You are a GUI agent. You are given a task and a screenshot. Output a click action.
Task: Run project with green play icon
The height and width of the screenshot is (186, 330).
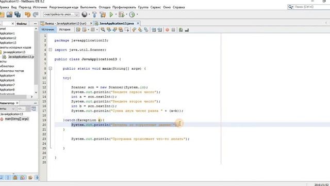pyautogui.click(x=111, y=14)
